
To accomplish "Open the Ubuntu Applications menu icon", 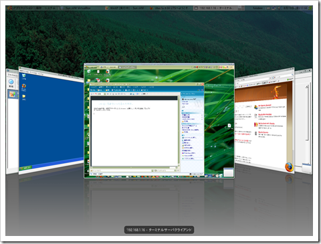I will [9, 8].
